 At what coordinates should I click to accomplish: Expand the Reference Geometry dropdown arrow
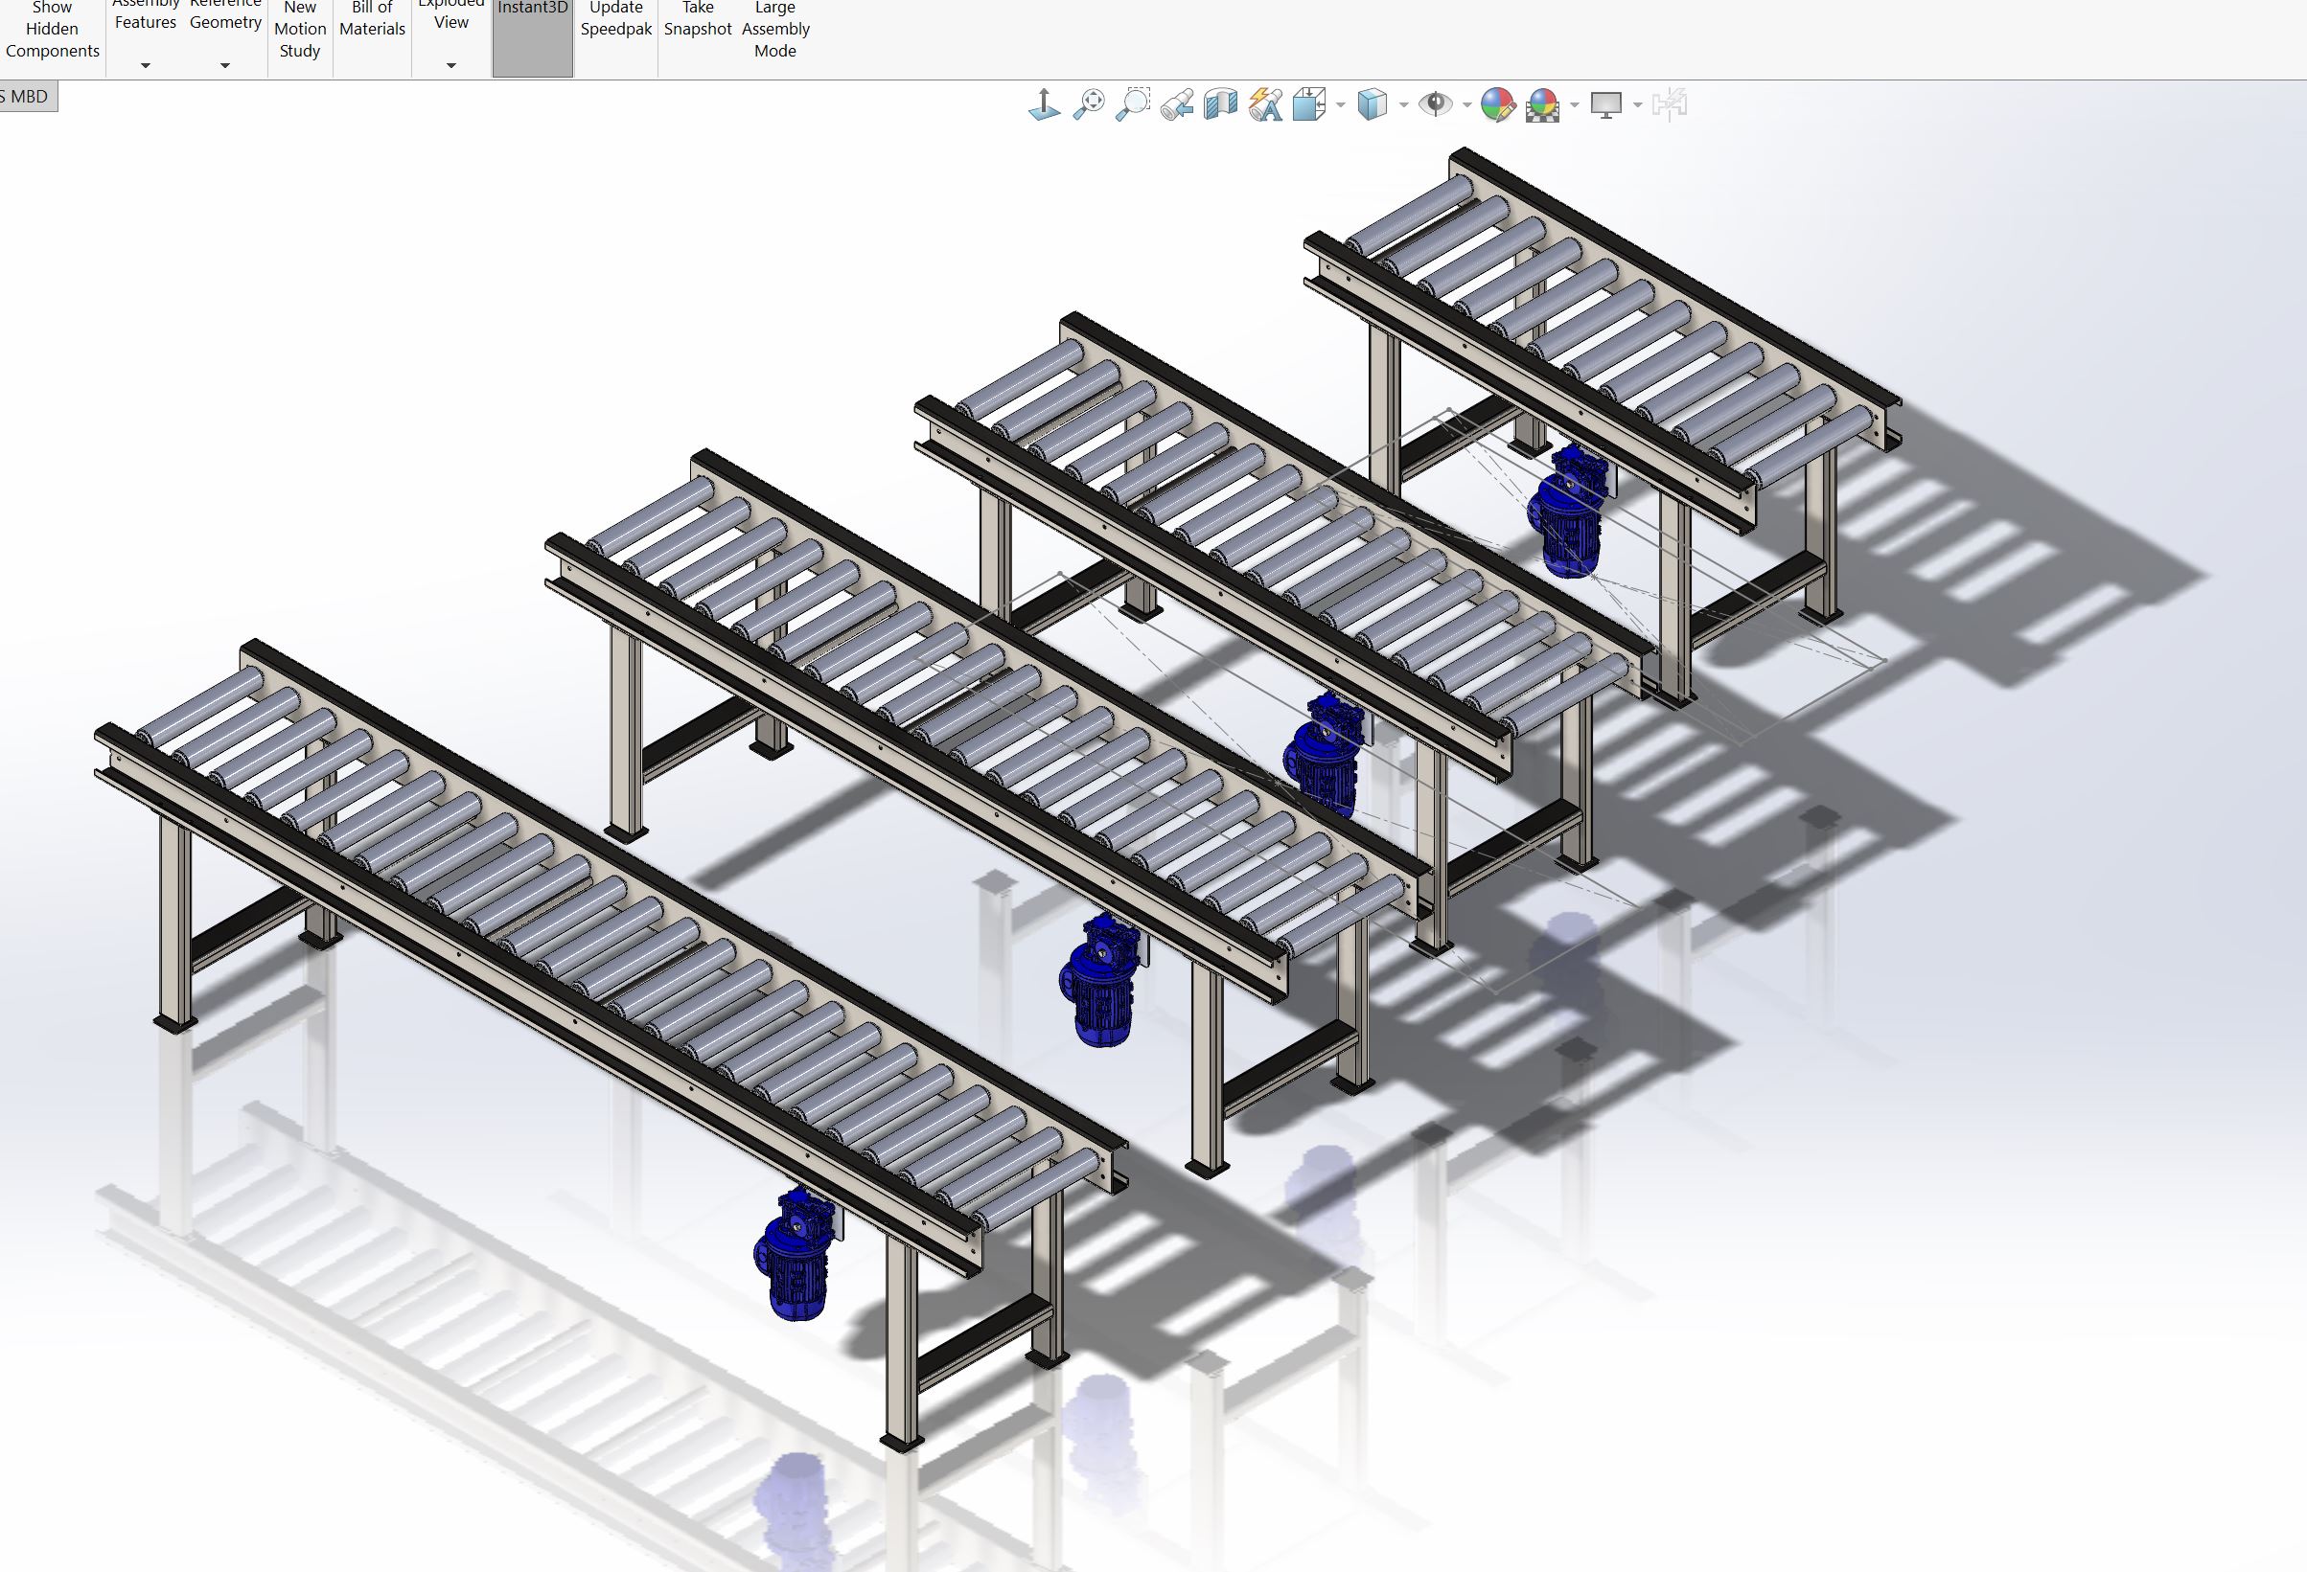tap(222, 67)
